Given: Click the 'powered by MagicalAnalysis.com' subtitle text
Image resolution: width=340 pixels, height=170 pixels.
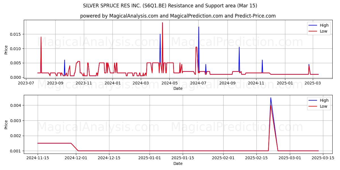Looking at the screenshot, I should click(119, 16).
